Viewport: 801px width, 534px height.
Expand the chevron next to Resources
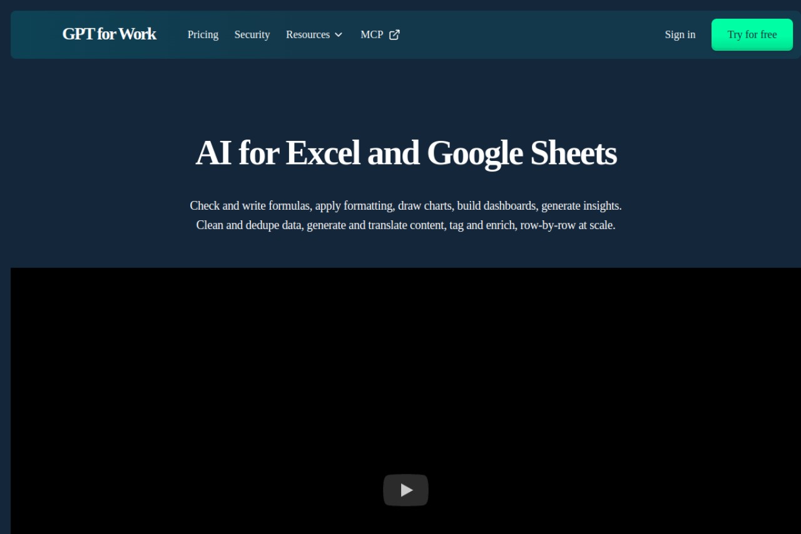(x=339, y=35)
